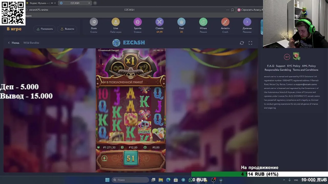Viewport: 328px width, 184px height.
Task: Click the balance value ₽1 271,30
Action: (109, 147)
